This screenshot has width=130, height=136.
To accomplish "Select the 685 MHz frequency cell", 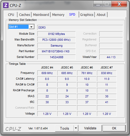I will [67, 73].
